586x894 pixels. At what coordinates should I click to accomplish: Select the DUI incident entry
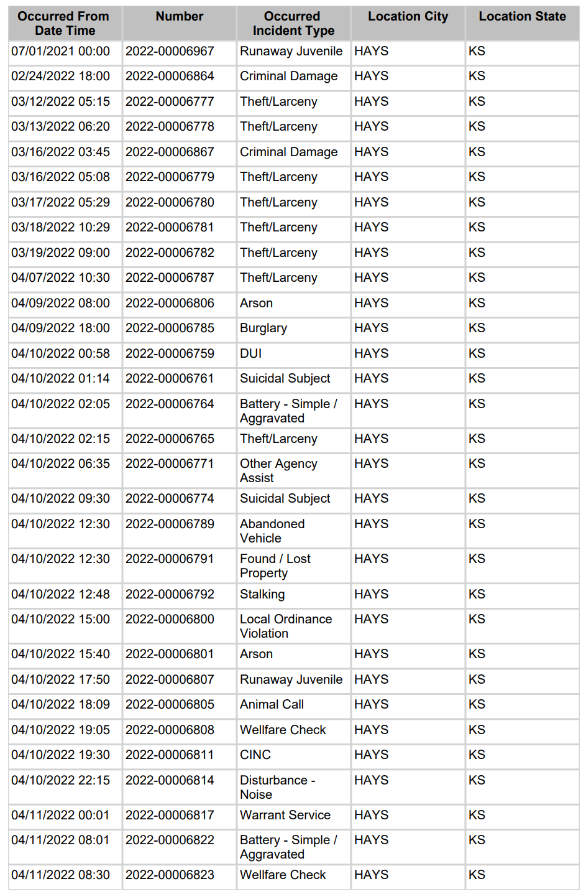point(251,354)
